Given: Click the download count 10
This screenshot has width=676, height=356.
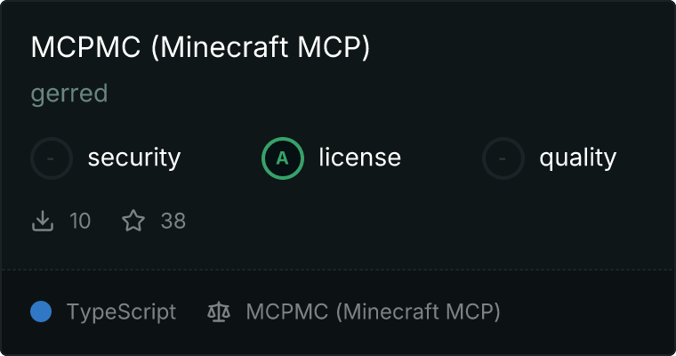Looking at the screenshot, I should pyautogui.click(x=80, y=221).
